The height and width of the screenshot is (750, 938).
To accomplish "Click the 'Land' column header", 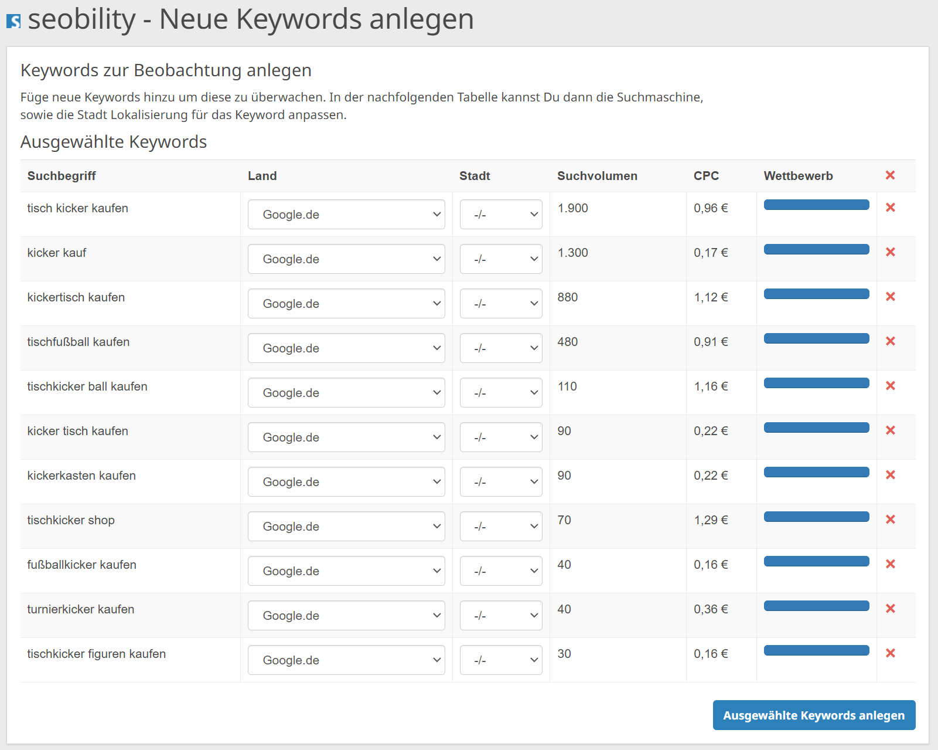I will click(262, 176).
